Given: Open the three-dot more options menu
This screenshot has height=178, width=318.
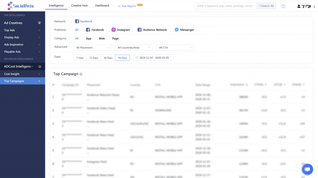Looking at the screenshot, I should tap(314, 7).
